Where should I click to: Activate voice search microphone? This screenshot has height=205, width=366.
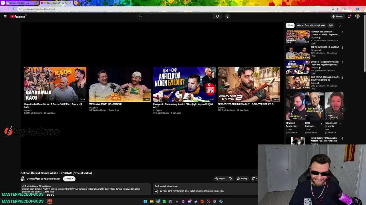pyautogui.click(x=227, y=16)
